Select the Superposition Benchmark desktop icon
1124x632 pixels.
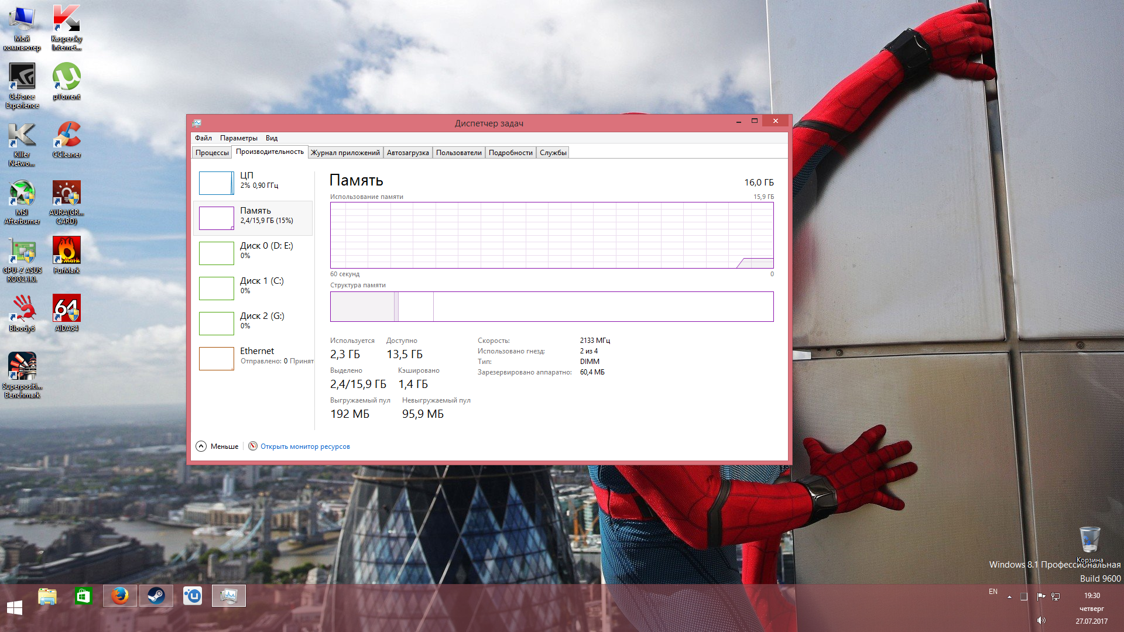(x=22, y=375)
